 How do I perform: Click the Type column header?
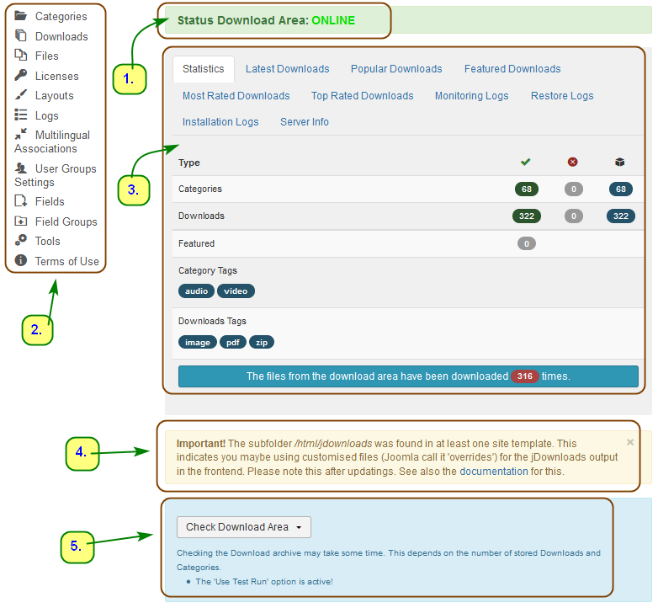pos(189,163)
